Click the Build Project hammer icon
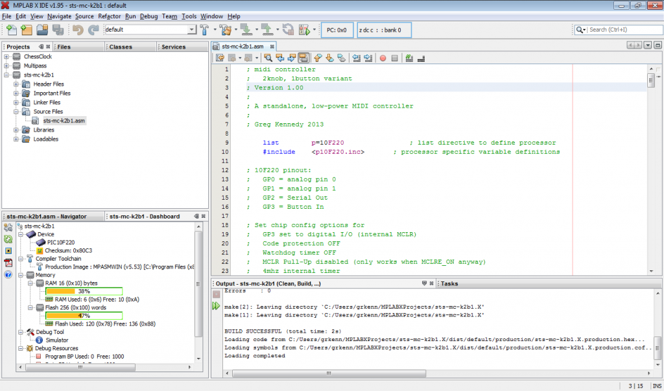 [204, 30]
